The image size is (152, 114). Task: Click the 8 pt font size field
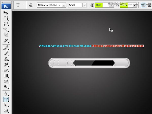click(102, 5)
